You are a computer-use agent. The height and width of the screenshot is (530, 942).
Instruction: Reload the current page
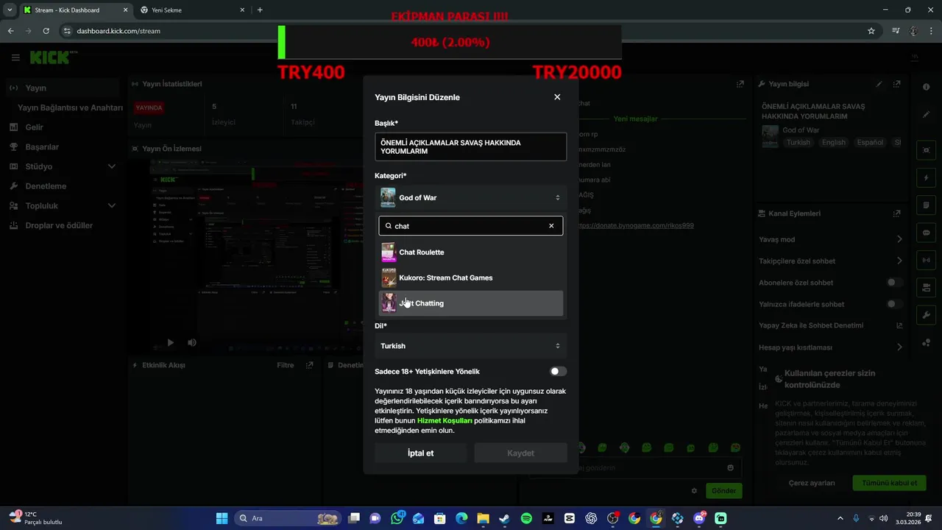tap(46, 31)
